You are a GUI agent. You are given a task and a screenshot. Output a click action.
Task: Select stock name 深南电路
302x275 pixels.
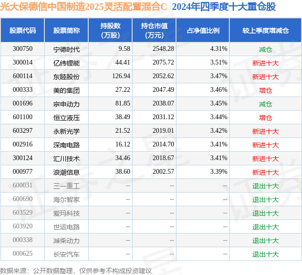click(x=67, y=145)
